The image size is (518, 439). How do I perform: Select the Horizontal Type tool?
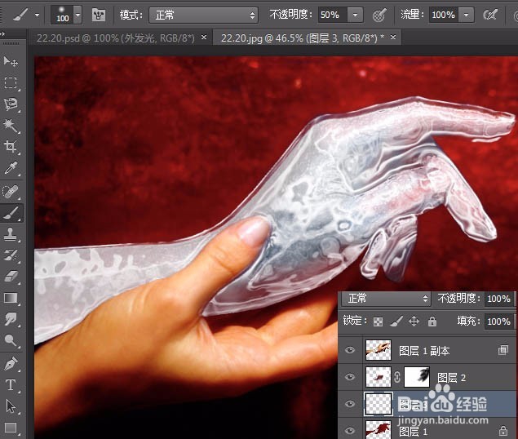point(11,385)
